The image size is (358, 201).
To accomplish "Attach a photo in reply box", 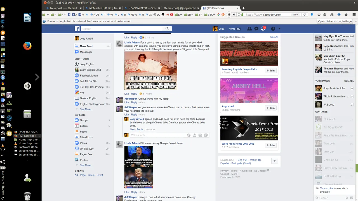I will click(x=195, y=135).
